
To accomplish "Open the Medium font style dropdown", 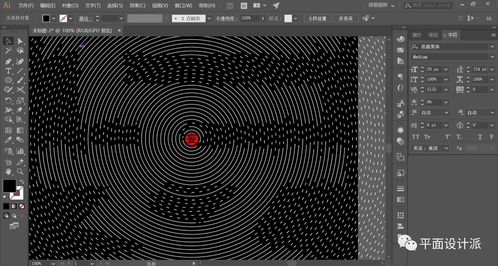I will pyautogui.click(x=492, y=57).
